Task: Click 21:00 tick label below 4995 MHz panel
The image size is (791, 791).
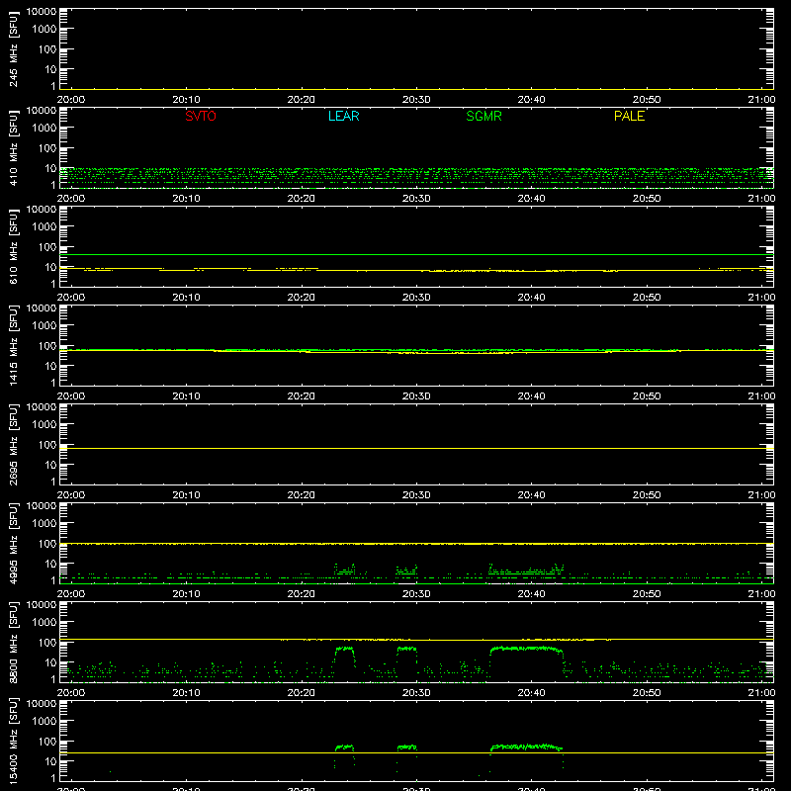Action: click(x=761, y=594)
